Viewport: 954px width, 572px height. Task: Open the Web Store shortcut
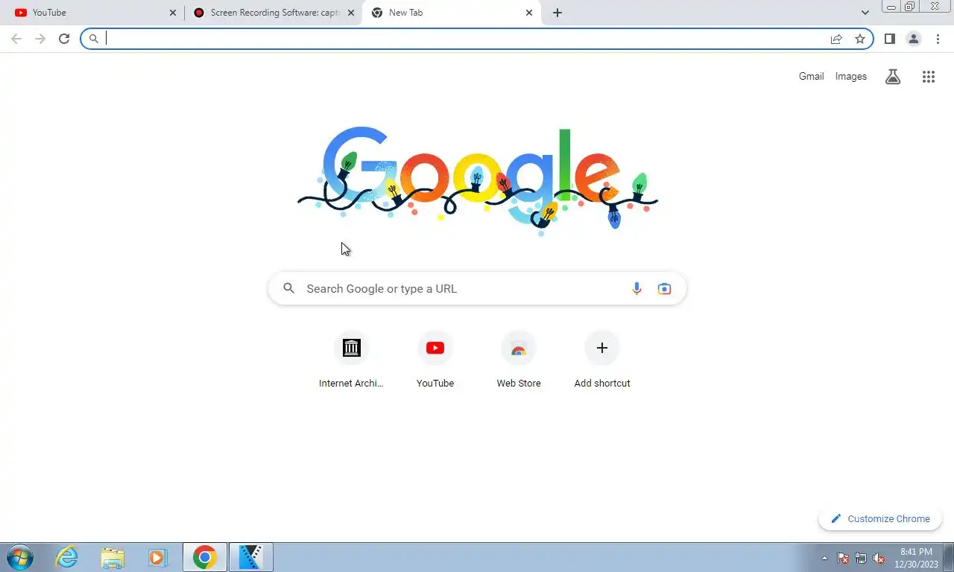[519, 361]
